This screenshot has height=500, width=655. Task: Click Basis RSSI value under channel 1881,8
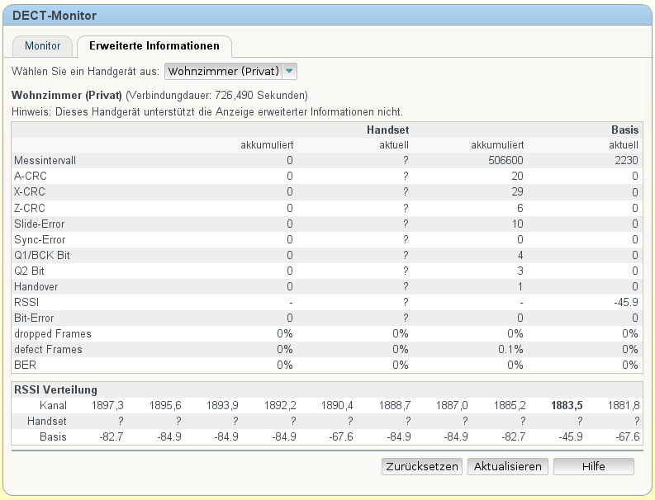(628, 437)
